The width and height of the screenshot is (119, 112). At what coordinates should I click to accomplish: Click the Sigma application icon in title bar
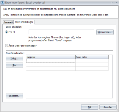2,2
